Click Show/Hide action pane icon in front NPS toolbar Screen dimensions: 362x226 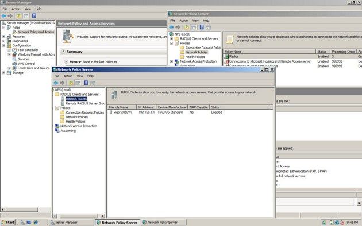(x=93, y=83)
